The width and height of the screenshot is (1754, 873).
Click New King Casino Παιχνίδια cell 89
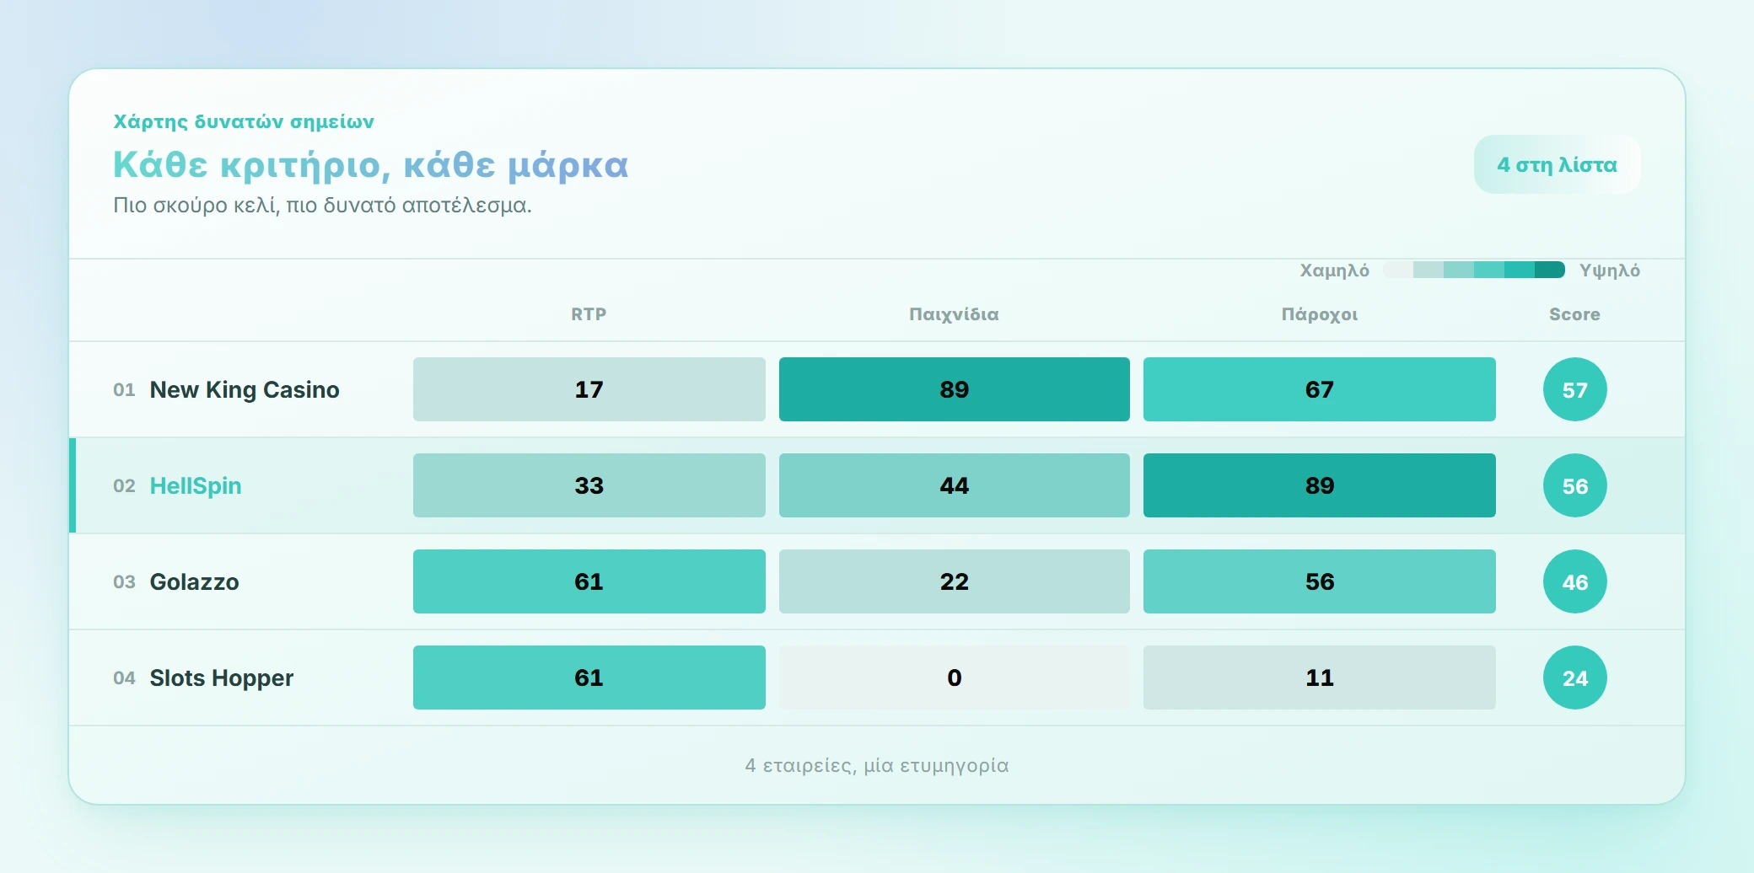(x=955, y=389)
